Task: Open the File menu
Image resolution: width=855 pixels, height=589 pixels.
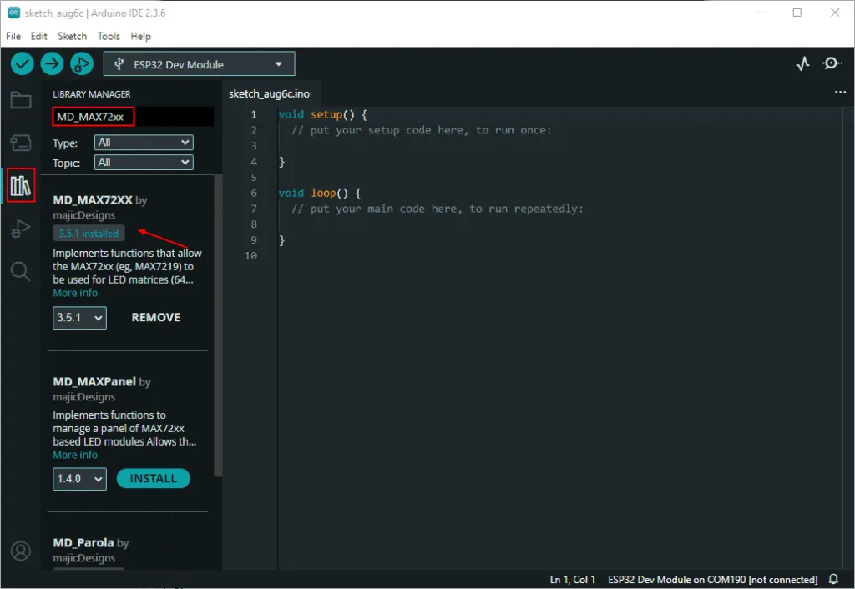Action: click(x=13, y=36)
